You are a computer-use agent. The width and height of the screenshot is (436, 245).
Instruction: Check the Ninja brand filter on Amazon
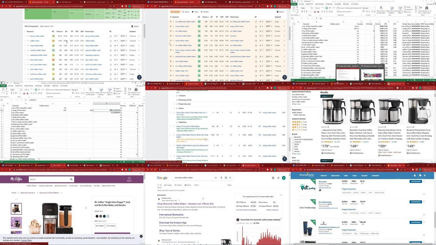pos(293,149)
